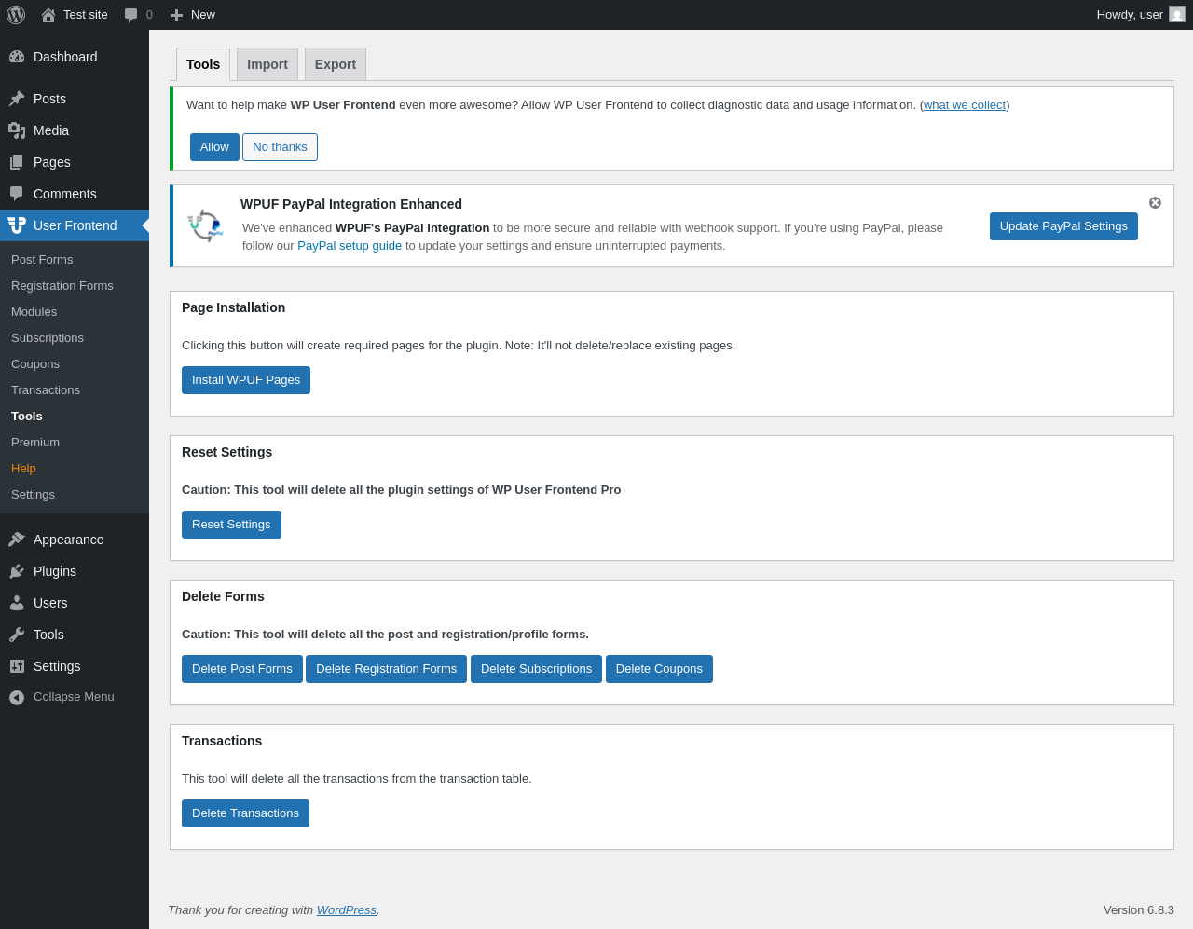
Task: Open the New content dropdown
Action: pos(193,15)
